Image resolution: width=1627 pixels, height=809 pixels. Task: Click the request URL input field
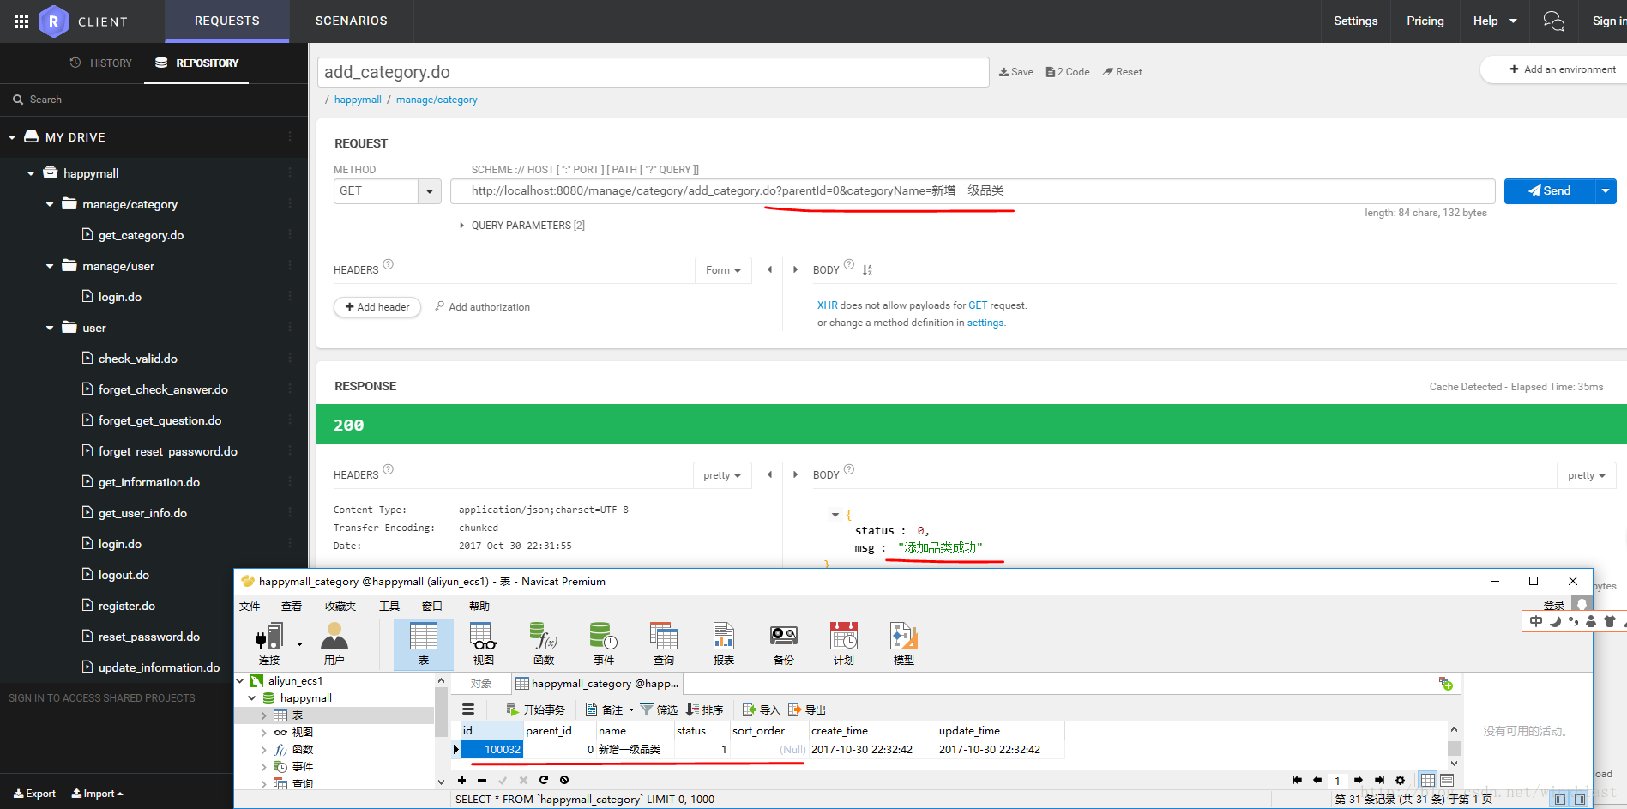pos(973,190)
